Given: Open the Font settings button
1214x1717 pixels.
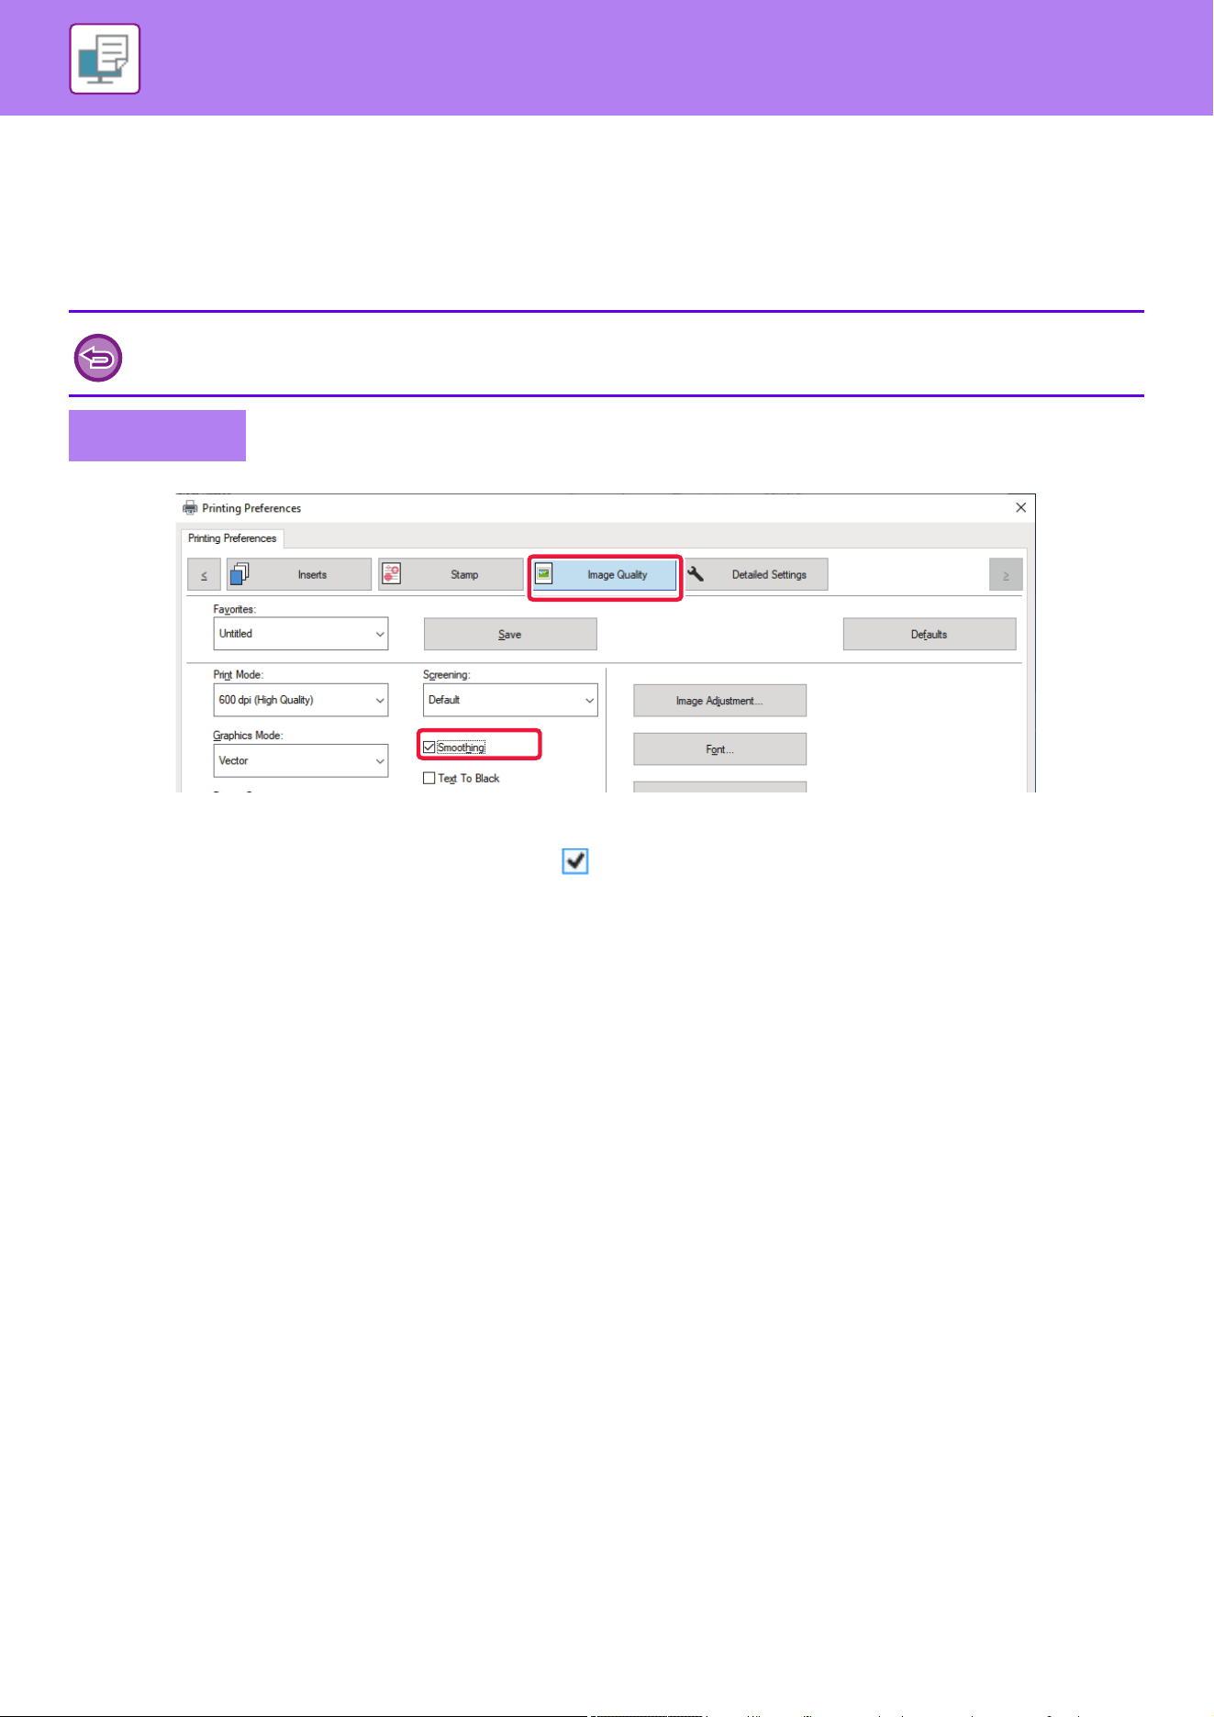Looking at the screenshot, I should click(x=720, y=749).
